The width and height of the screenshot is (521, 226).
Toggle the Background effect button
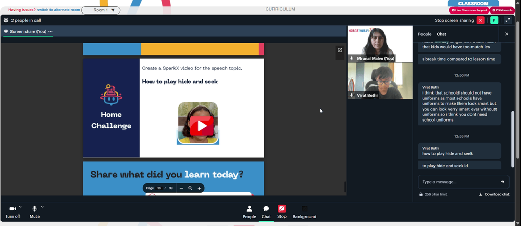(304, 212)
